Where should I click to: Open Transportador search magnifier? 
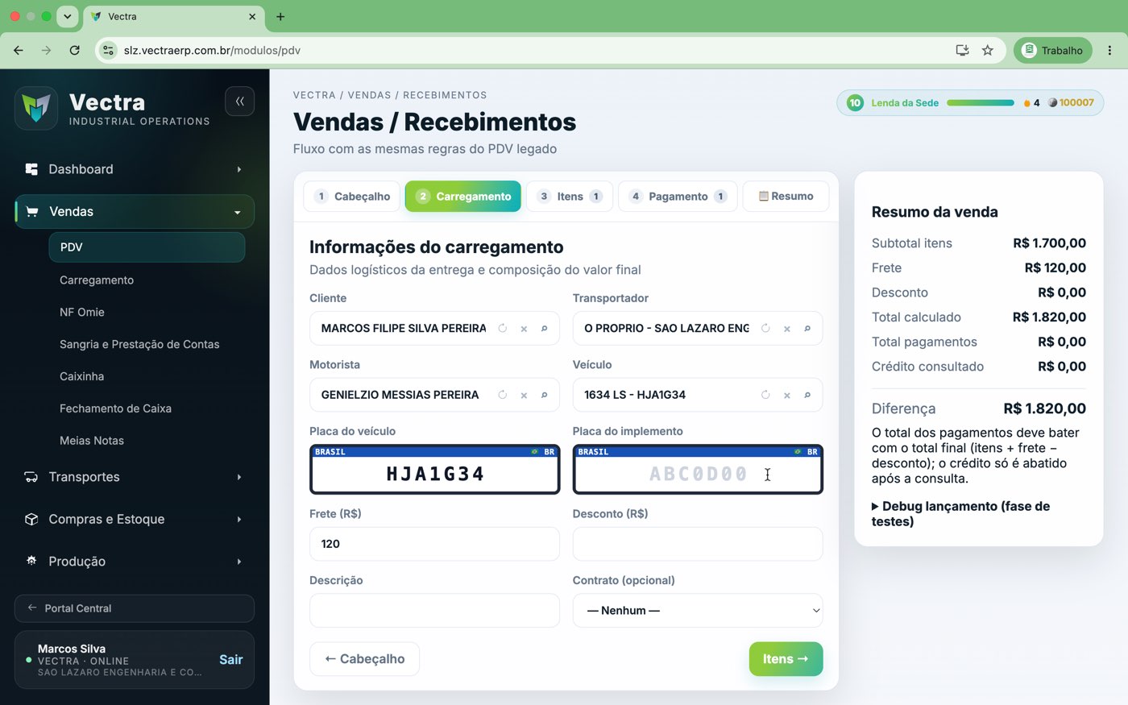807,329
